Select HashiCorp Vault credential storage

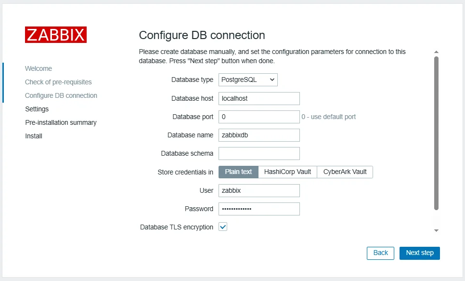click(x=288, y=172)
